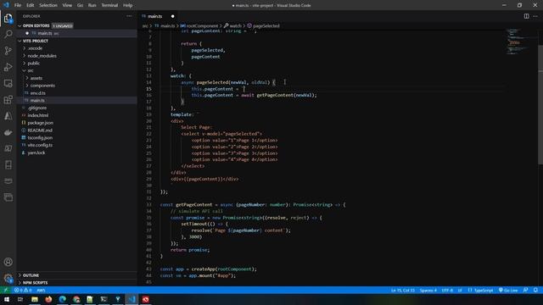Open editor More Actions ellipsis
Viewport: 543px width, 305px height.
click(x=535, y=16)
